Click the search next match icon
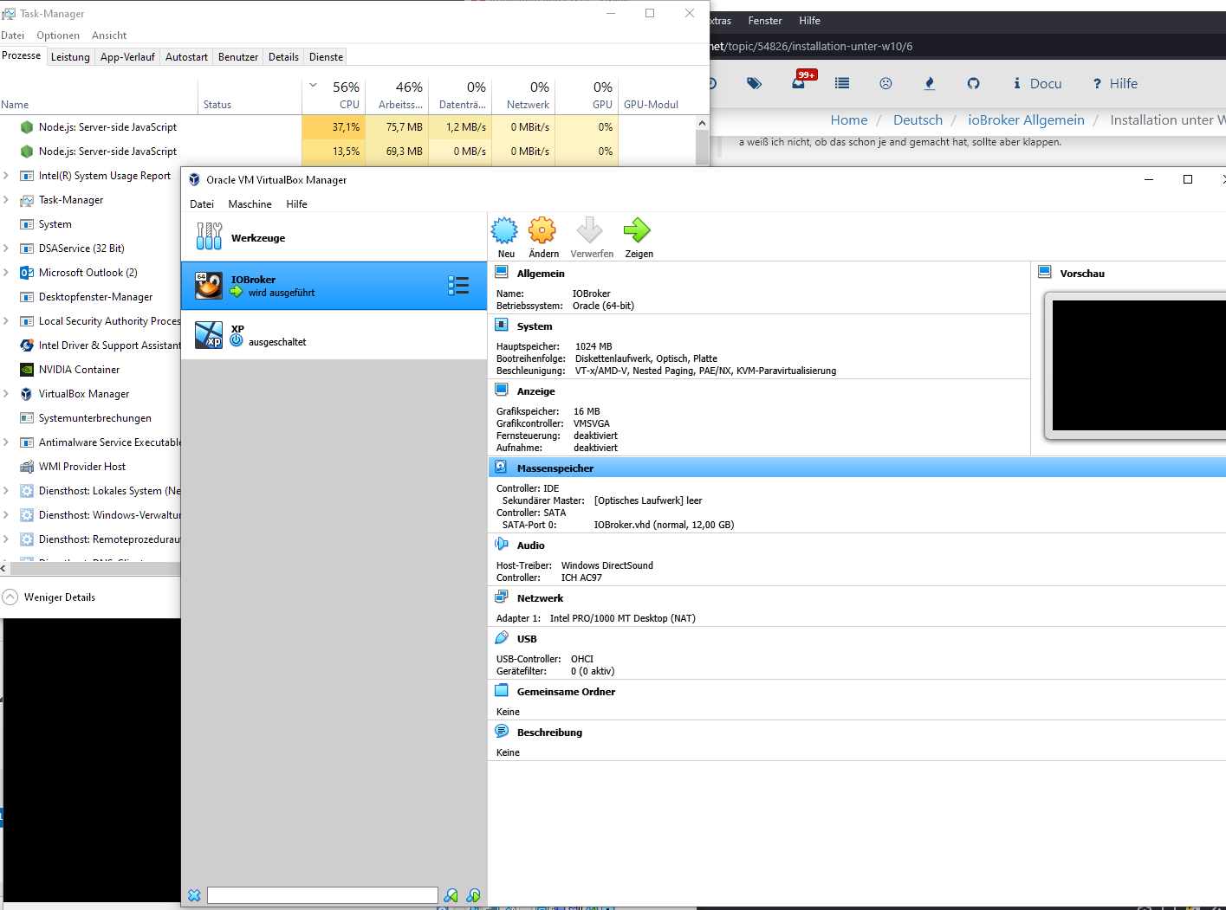 click(473, 895)
